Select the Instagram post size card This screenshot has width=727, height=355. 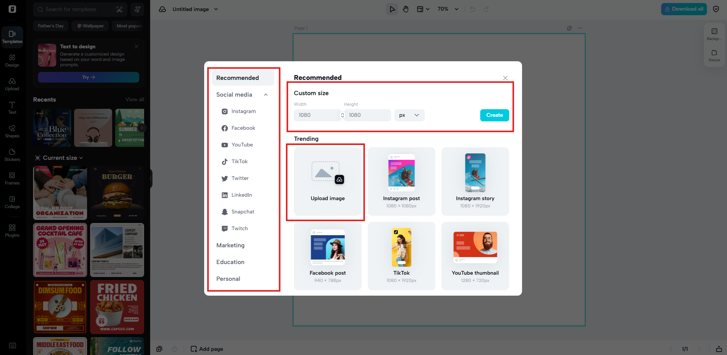402,181
